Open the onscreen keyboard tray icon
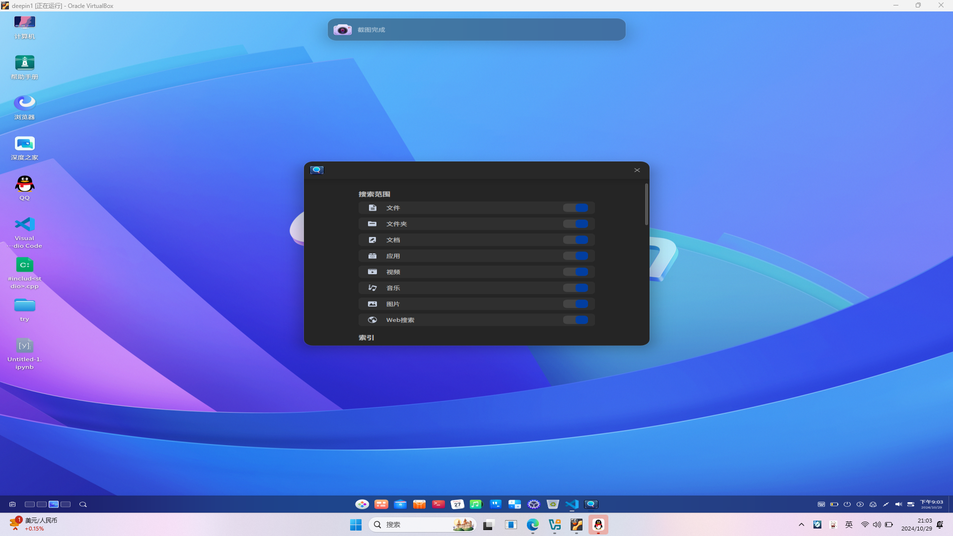The image size is (953, 536). click(821, 504)
